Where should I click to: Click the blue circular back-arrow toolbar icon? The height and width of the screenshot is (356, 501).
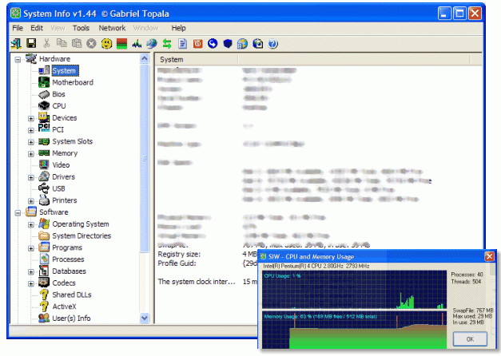point(213,43)
